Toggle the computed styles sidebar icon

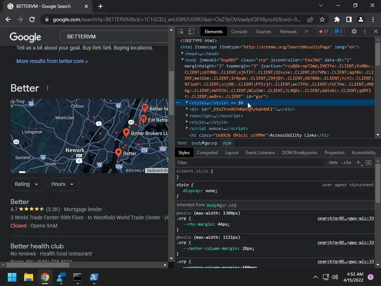369,162
